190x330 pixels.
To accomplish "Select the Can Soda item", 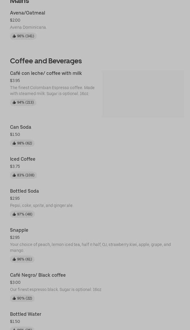I will pos(21,127).
